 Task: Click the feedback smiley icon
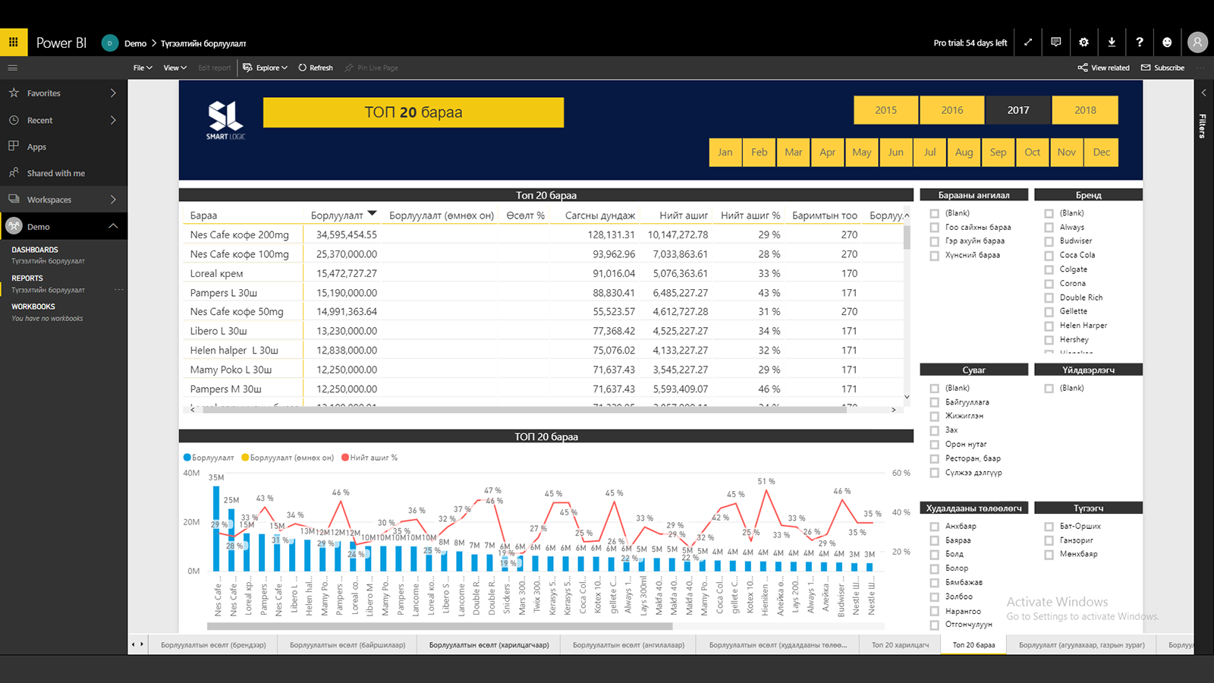(1167, 42)
